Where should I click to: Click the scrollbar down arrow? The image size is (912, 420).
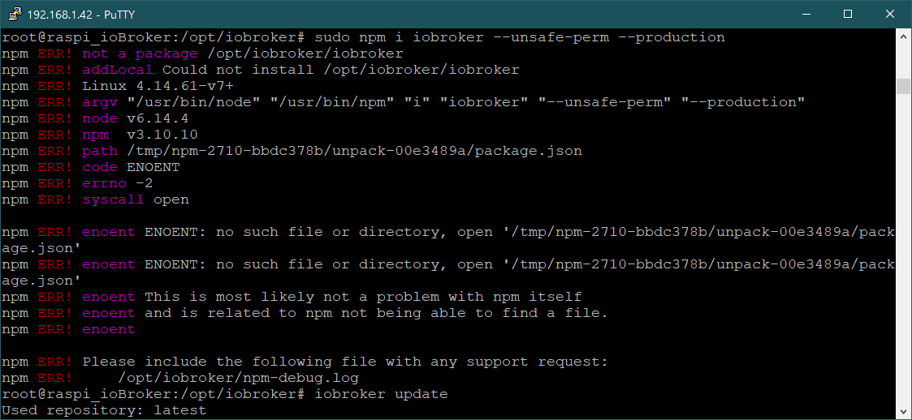coord(903,412)
